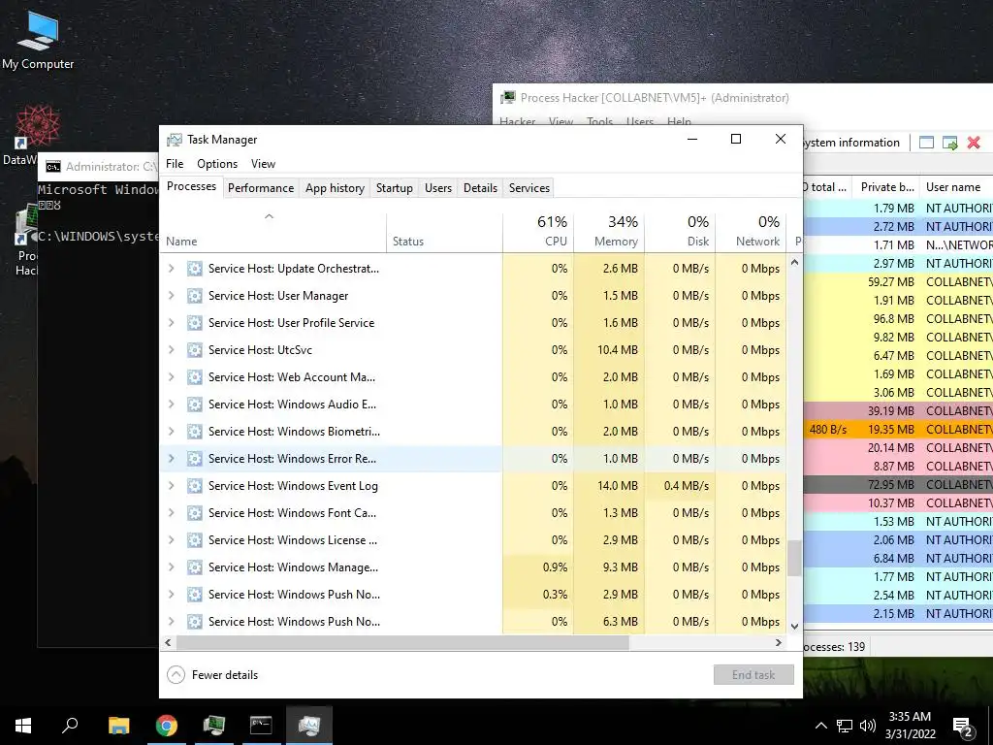Viewport: 993px width, 745px height.
Task: Click Windows Event Log gear icon
Action: coord(194,486)
